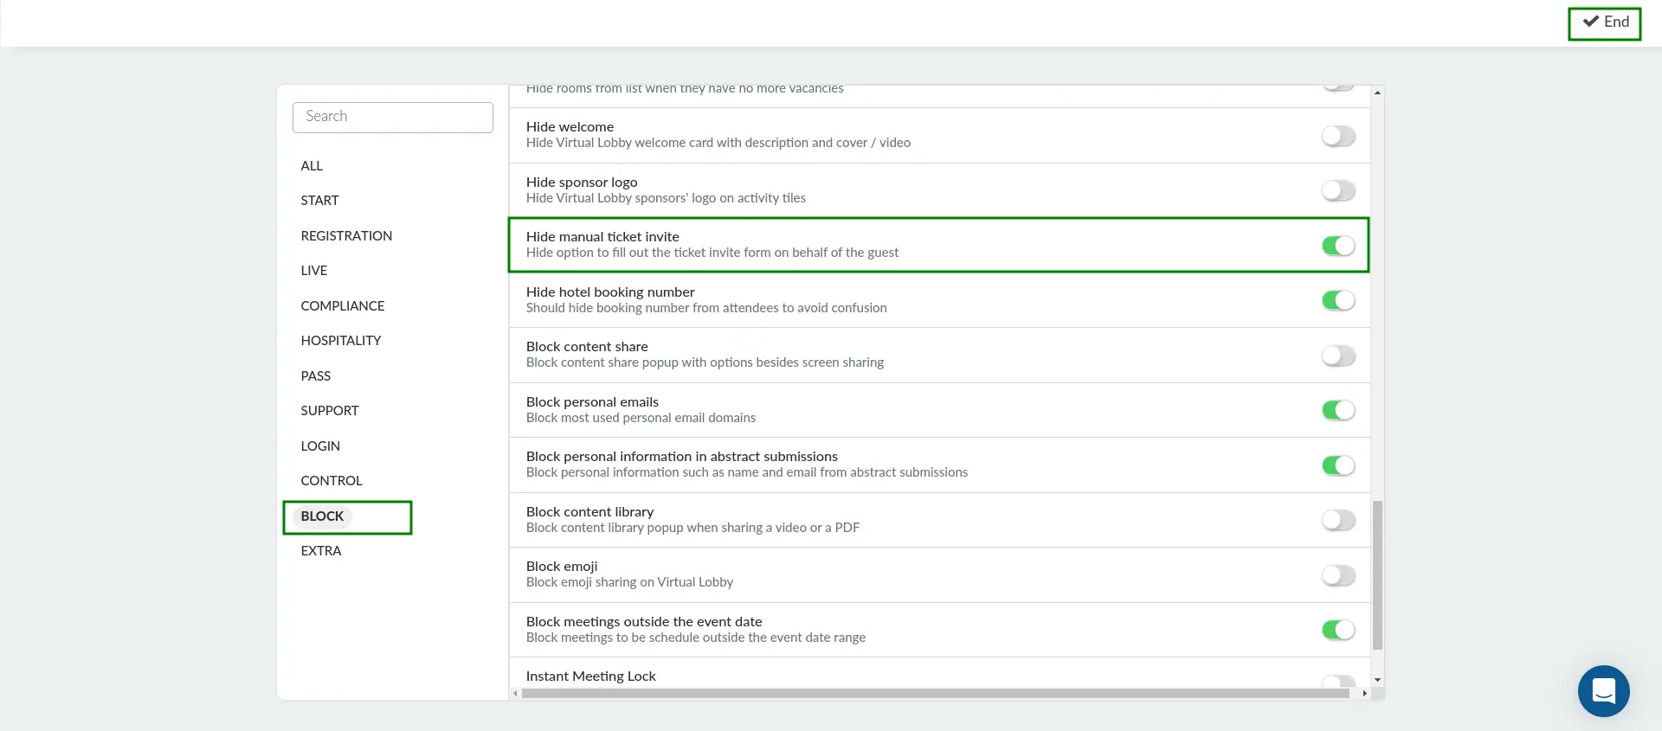
Task: Click the vertical scrollbar thumb
Action: point(1377,574)
